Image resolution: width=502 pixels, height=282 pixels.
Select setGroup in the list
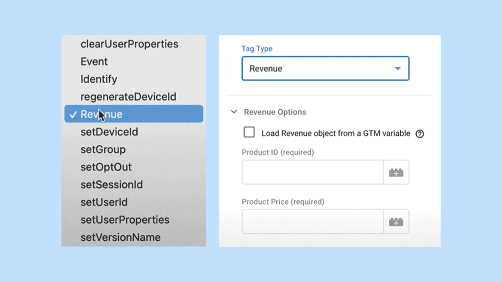point(103,149)
